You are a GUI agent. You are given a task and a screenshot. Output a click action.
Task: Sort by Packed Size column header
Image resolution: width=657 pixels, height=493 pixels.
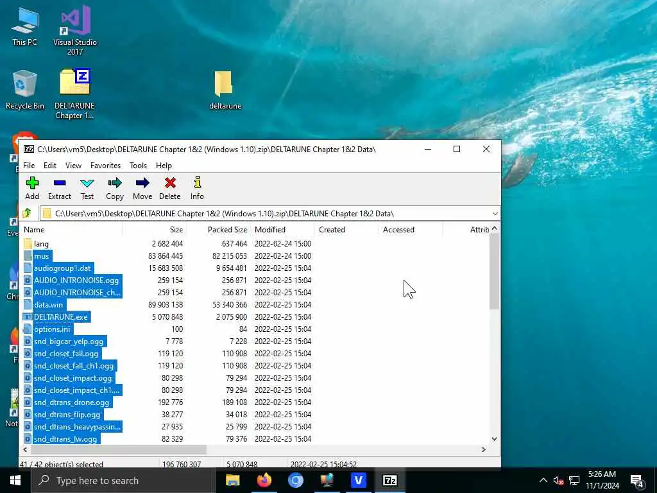pos(218,230)
